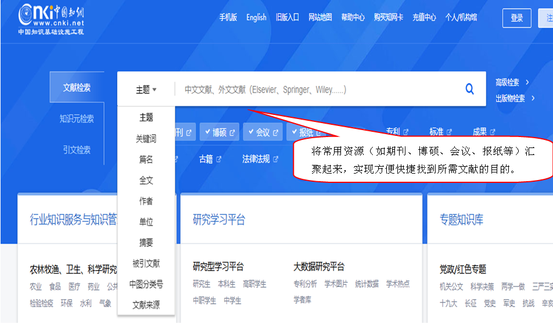Open external link icon beside 标准
Screen dimensions: 553x324
(x=450, y=132)
